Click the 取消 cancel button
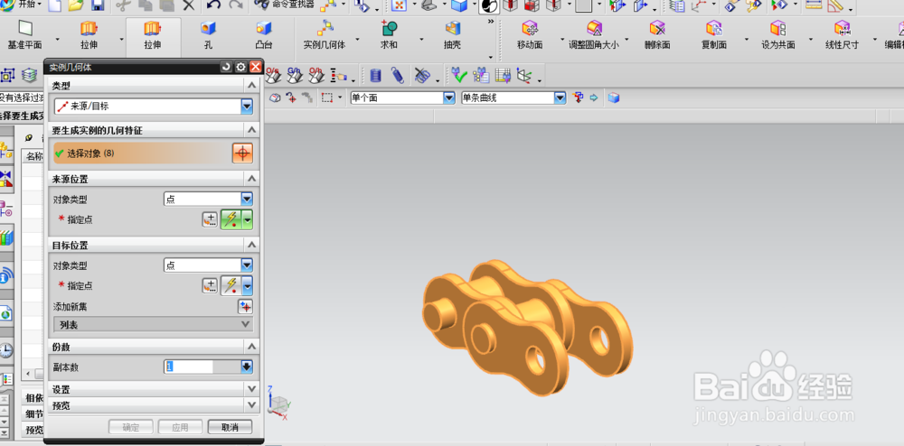Image resolution: width=904 pixels, height=446 pixels. pyautogui.click(x=230, y=427)
